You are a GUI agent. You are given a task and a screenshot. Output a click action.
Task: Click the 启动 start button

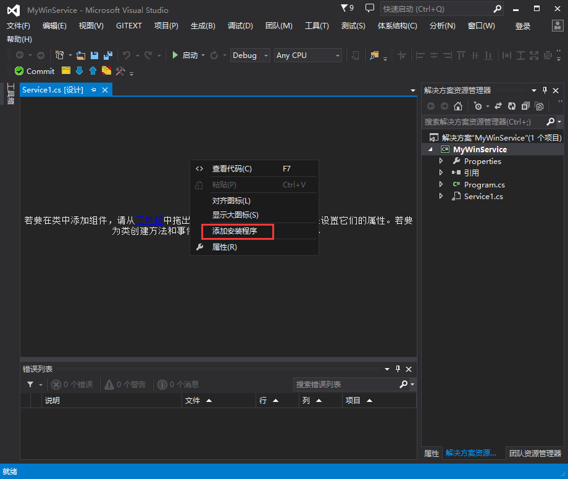click(185, 55)
